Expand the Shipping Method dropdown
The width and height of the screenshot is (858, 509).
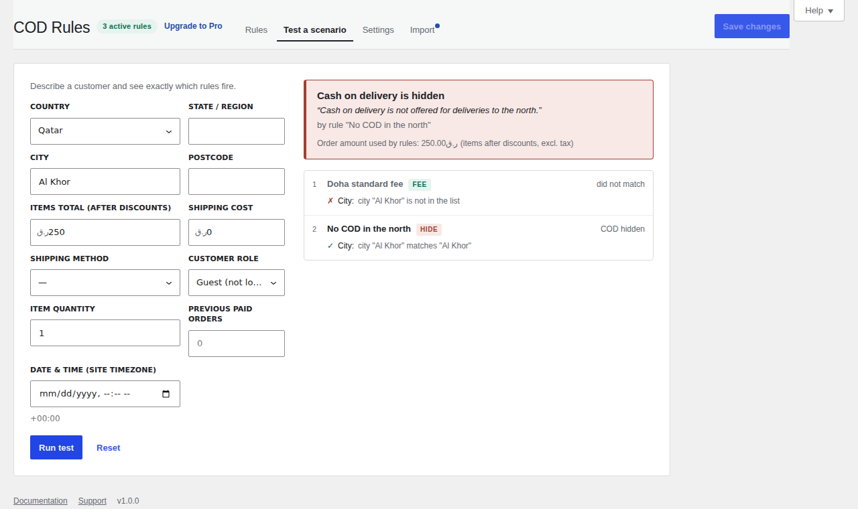pyautogui.click(x=105, y=283)
